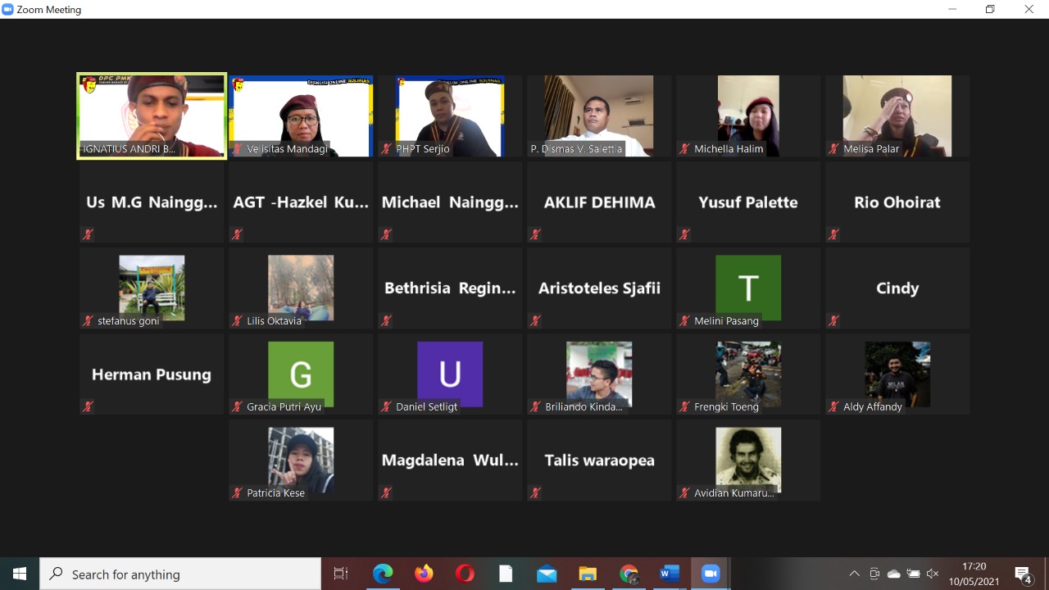
Task: Open File Explorer from the taskbar
Action: pyautogui.click(x=588, y=574)
